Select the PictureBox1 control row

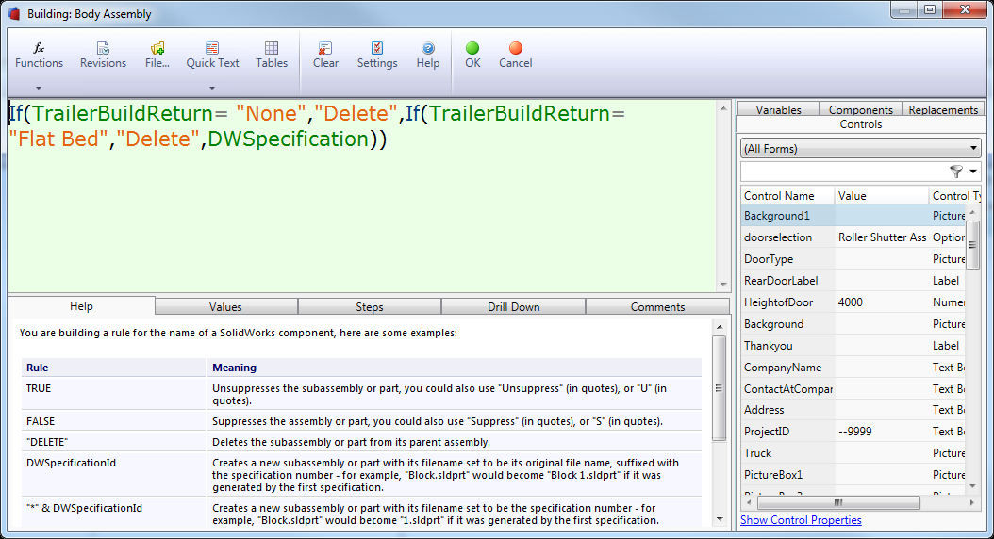coord(853,474)
